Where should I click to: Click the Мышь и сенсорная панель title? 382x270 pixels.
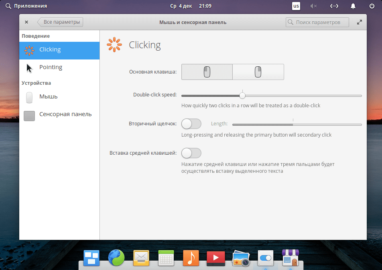(193, 22)
